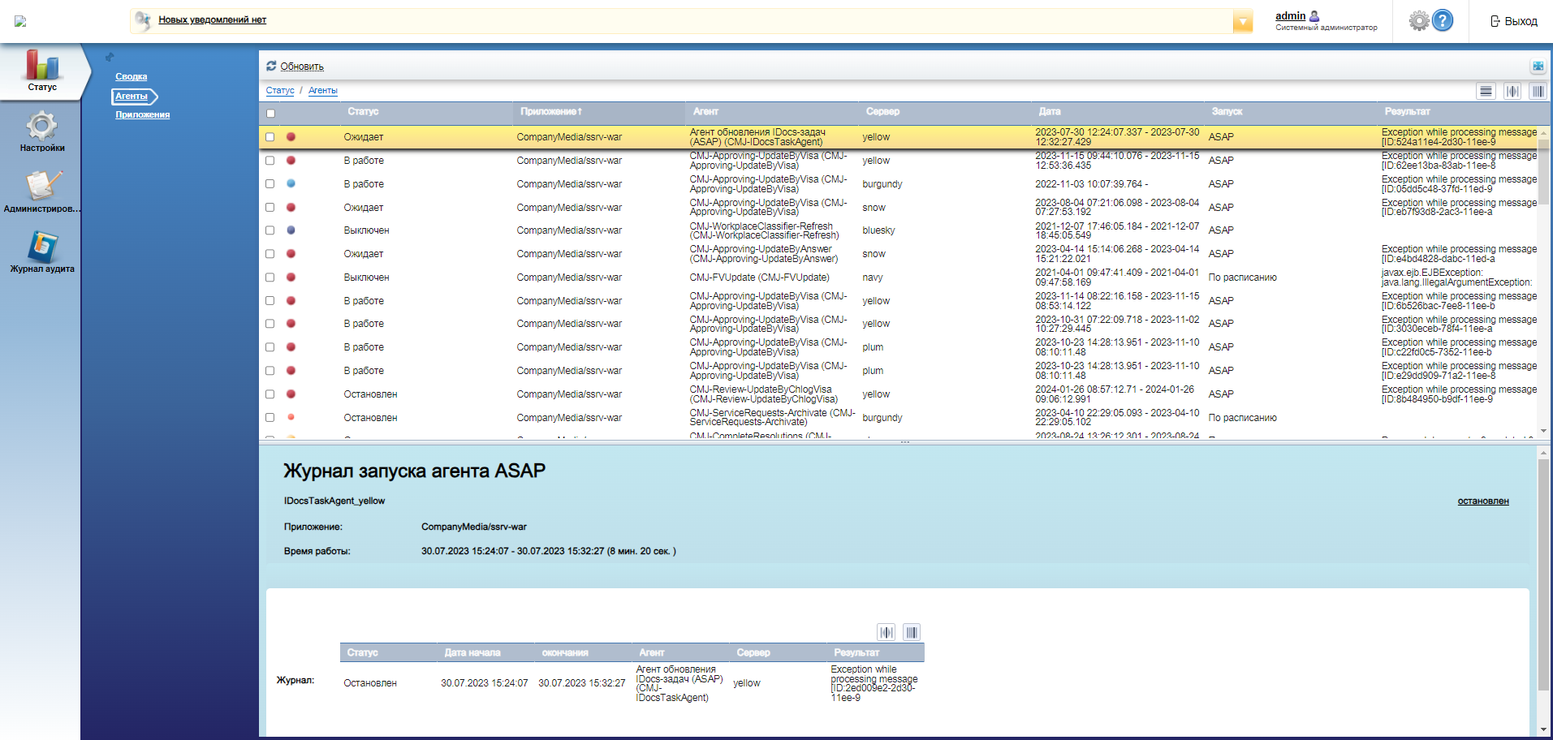
Task: Check the box for burgundy UpdateByVisa row
Action: 270,184
